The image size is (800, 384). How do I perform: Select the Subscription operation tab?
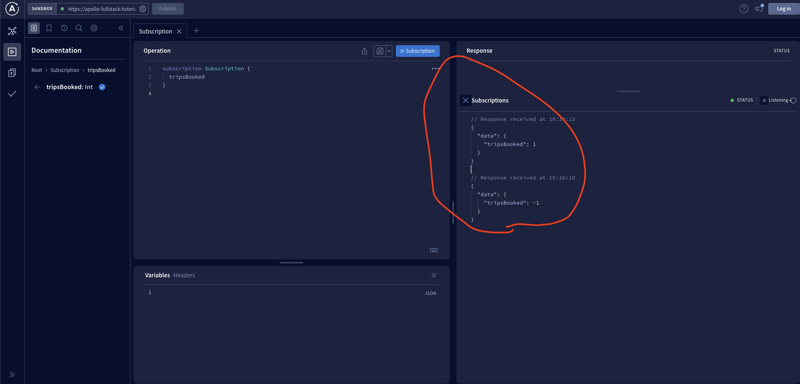point(155,31)
